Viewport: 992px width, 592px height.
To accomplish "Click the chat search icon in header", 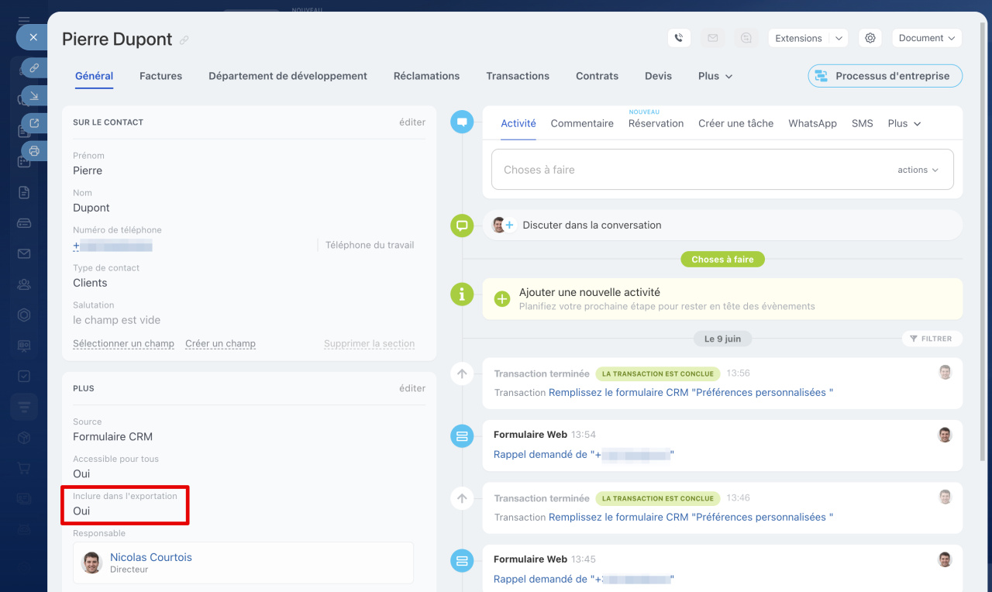I will pyautogui.click(x=746, y=38).
